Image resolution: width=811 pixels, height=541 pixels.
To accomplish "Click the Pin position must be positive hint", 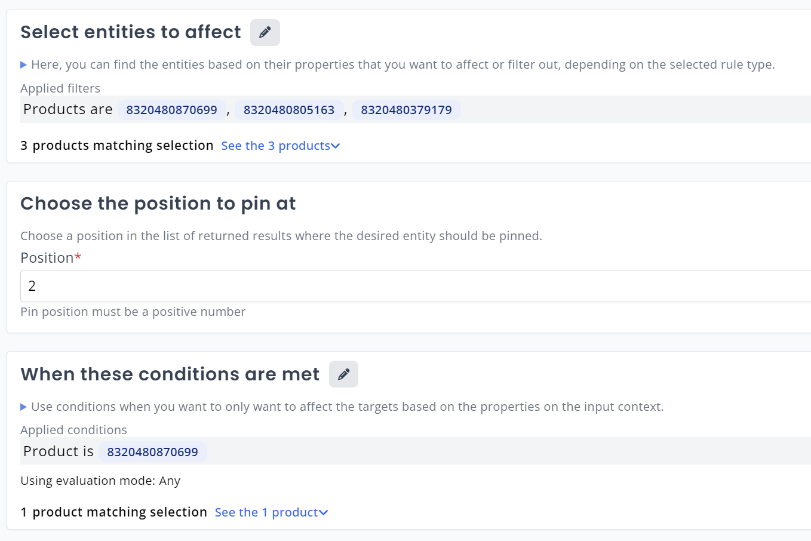I will (x=133, y=312).
